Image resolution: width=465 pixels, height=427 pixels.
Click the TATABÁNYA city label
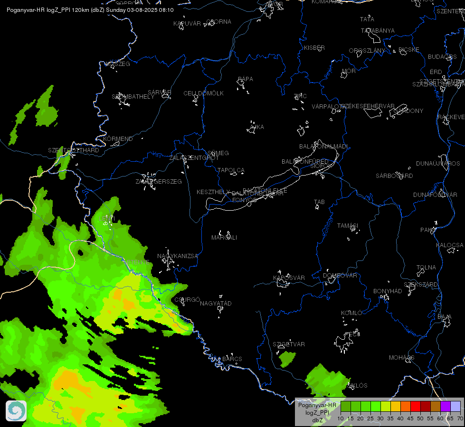click(x=378, y=31)
